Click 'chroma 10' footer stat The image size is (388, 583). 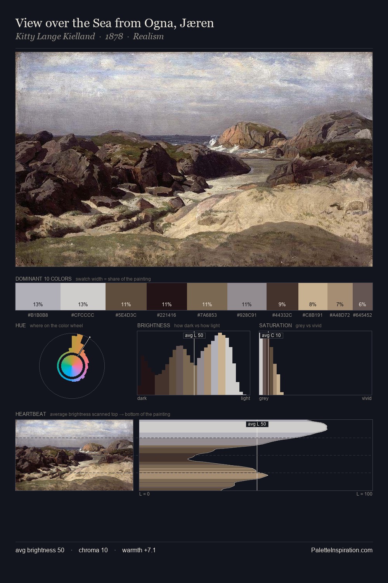pyautogui.click(x=93, y=550)
